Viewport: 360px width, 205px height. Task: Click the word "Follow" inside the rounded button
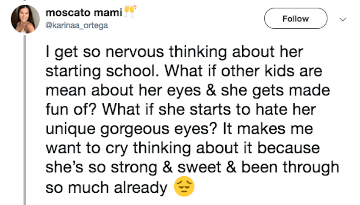tap(296, 19)
